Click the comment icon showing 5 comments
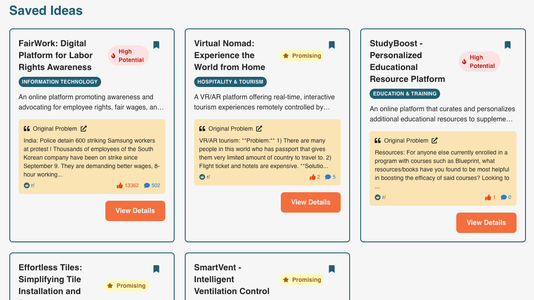 (x=328, y=177)
